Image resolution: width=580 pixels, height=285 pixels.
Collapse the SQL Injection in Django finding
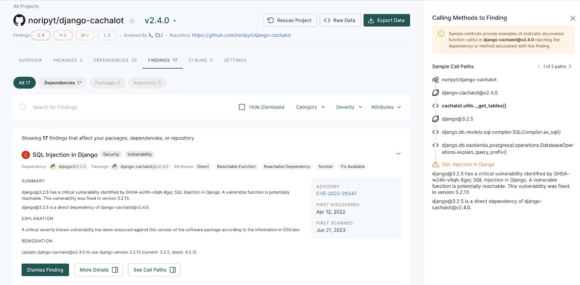pyautogui.click(x=398, y=154)
